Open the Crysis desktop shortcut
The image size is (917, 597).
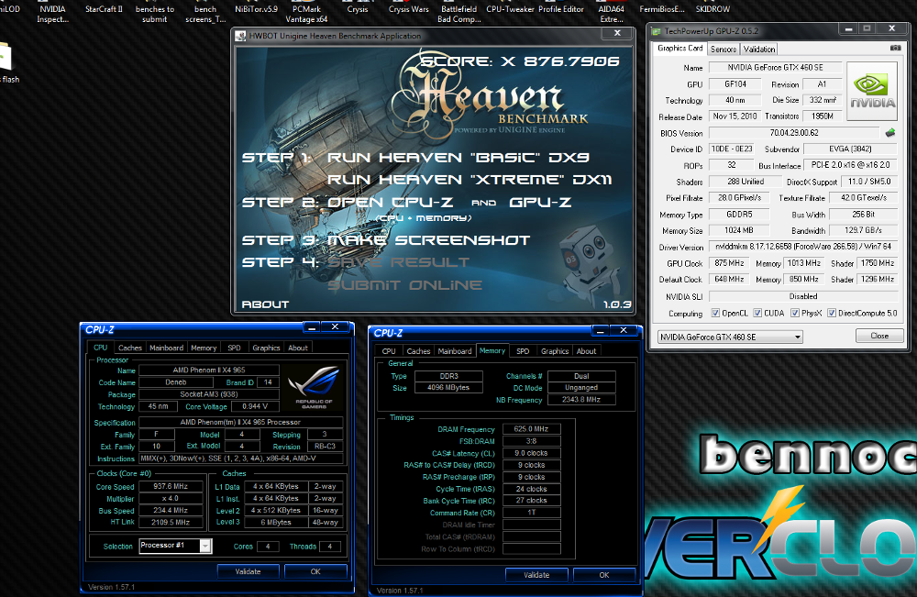coord(358,9)
